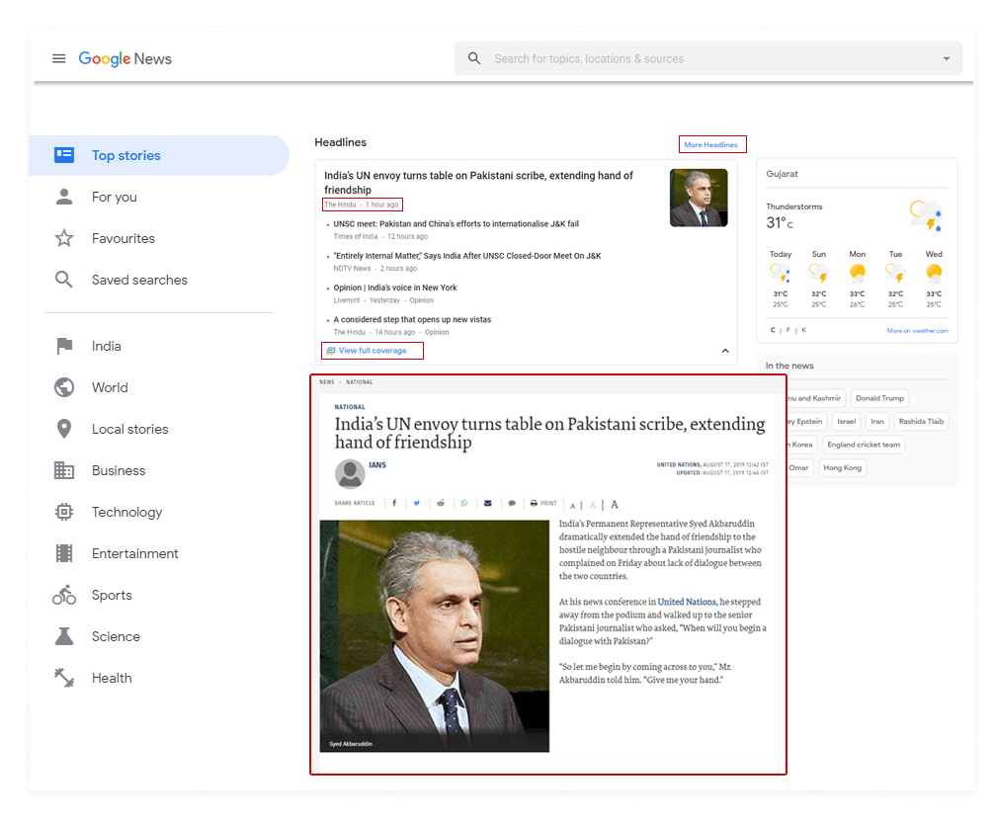Click the United Nations link in article
Screen dimensions: 995x821
click(x=687, y=602)
